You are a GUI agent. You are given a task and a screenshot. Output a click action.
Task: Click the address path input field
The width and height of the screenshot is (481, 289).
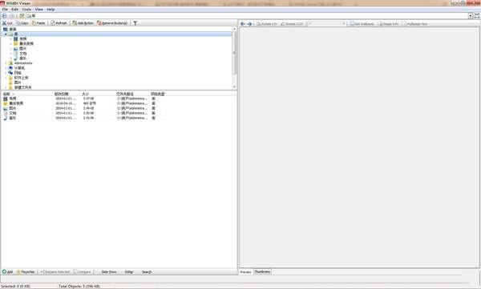[247, 16]
